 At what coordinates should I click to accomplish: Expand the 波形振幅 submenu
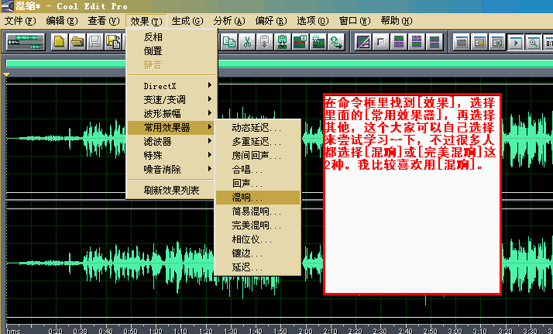click(x=171, y=114)
